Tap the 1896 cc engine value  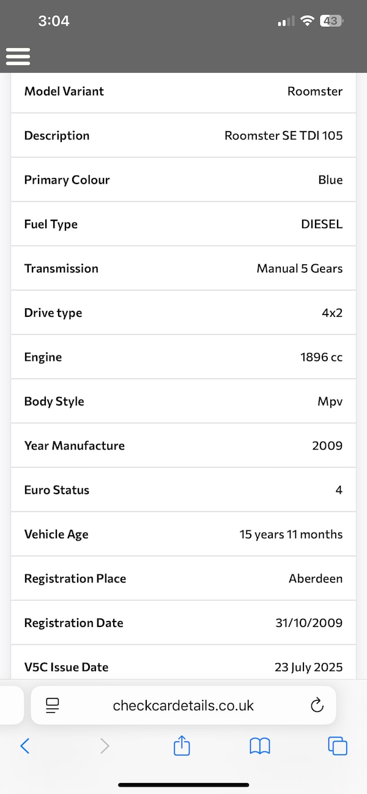(x=321, y=357)
